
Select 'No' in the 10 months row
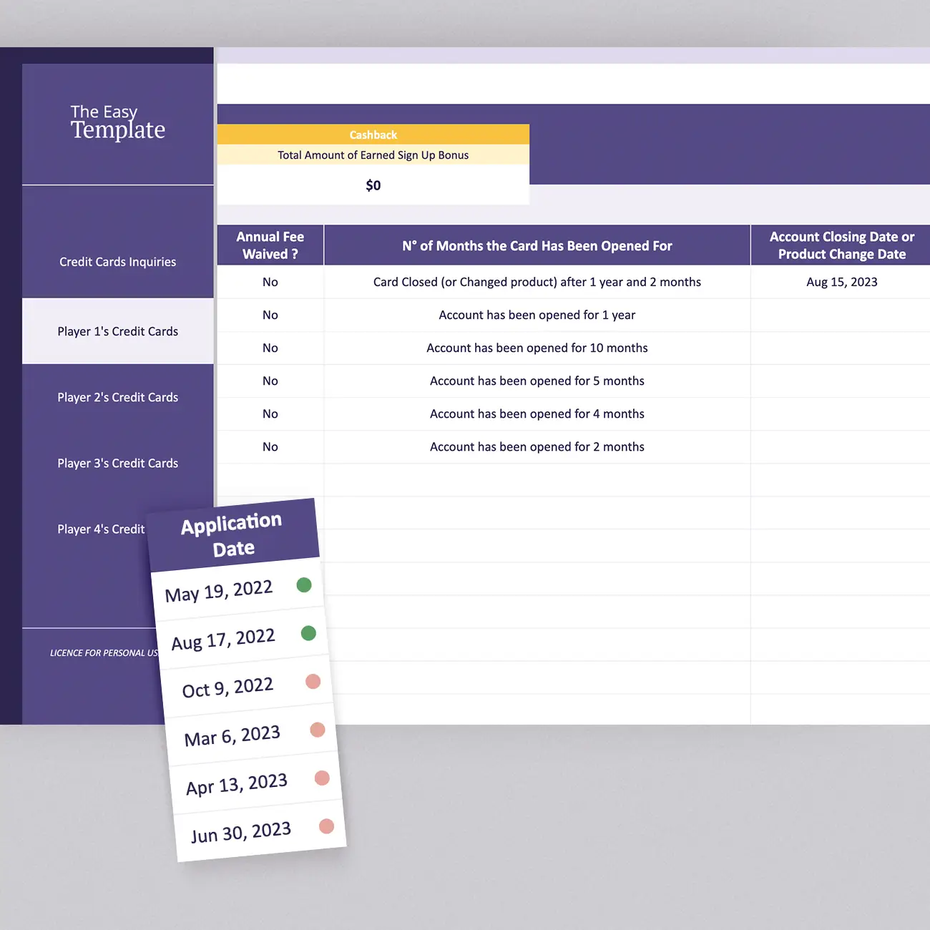pyautogui.click(x=270, y=348)
